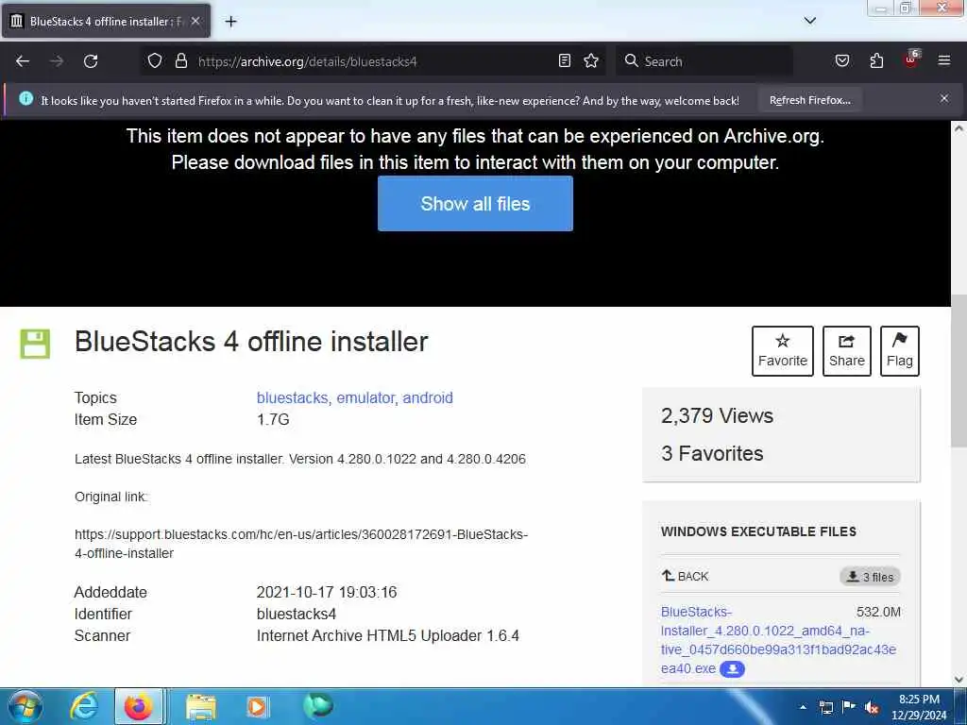
Task: Close the BlueStacks 4 offline installer tab
Action: click(195, 21)
